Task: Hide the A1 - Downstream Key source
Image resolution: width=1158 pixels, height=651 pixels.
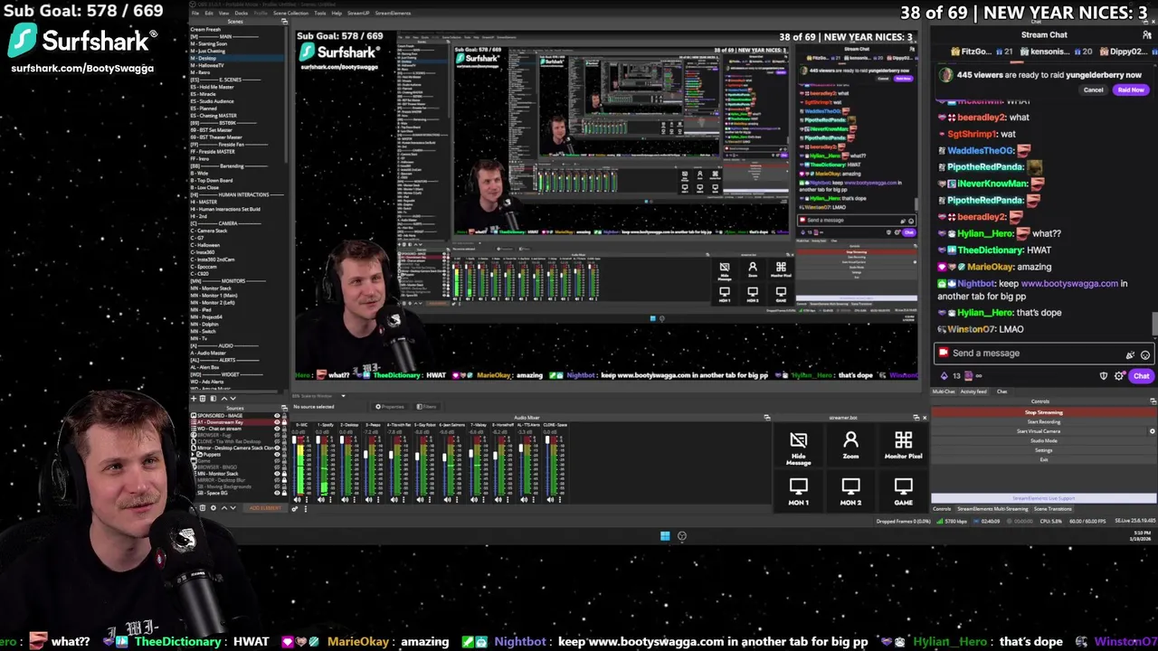Action: point(277,422)
